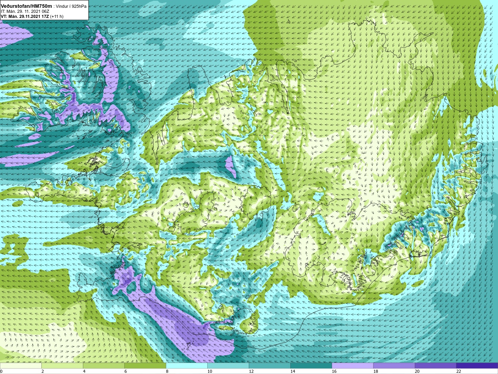
Task: Click the legend value '18'
Action: coord(376,372)
